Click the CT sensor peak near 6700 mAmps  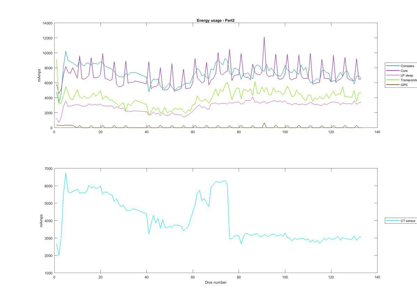tap(66, 173)
